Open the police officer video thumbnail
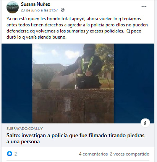This screenshot has width=157, height=162. [73, 83]
